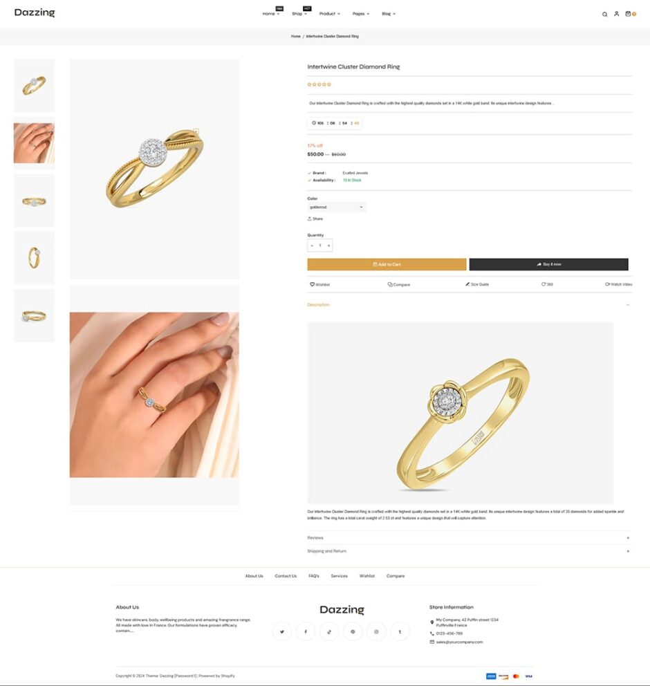Expand the Shipping and Return section
Screen dimensions: 650x686
pos(469,551)
